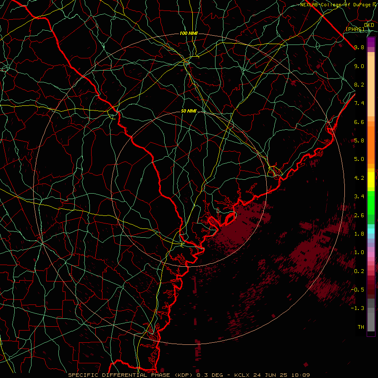Click the '100 NMI' range ring label

[x=189, y=33]
